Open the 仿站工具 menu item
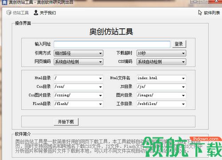Viewport: 222px width, 160px height. point(17,13)
